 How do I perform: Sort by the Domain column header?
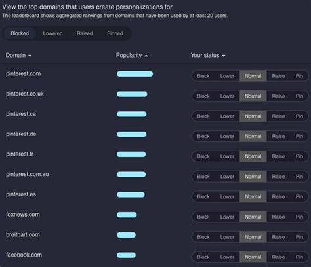point(18,55)
